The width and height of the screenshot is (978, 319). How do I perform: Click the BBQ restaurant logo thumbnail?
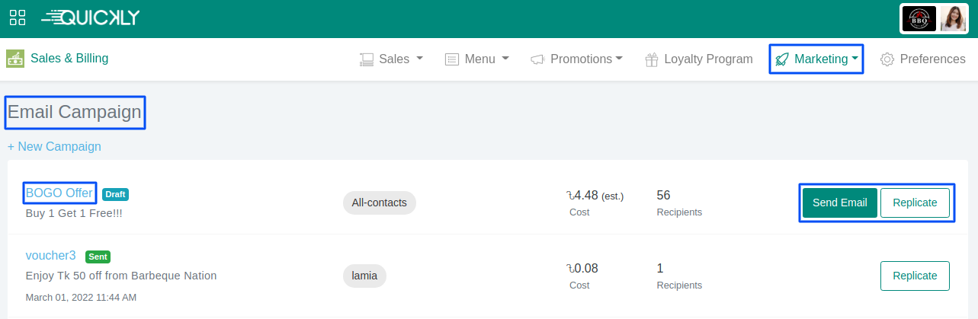pos(919,19)
